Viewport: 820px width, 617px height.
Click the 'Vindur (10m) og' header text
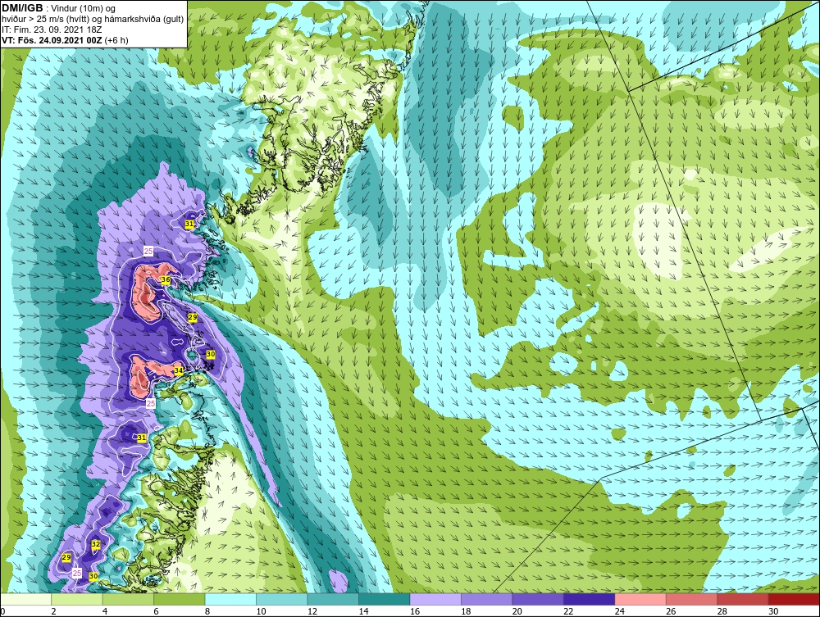point(84,8)
